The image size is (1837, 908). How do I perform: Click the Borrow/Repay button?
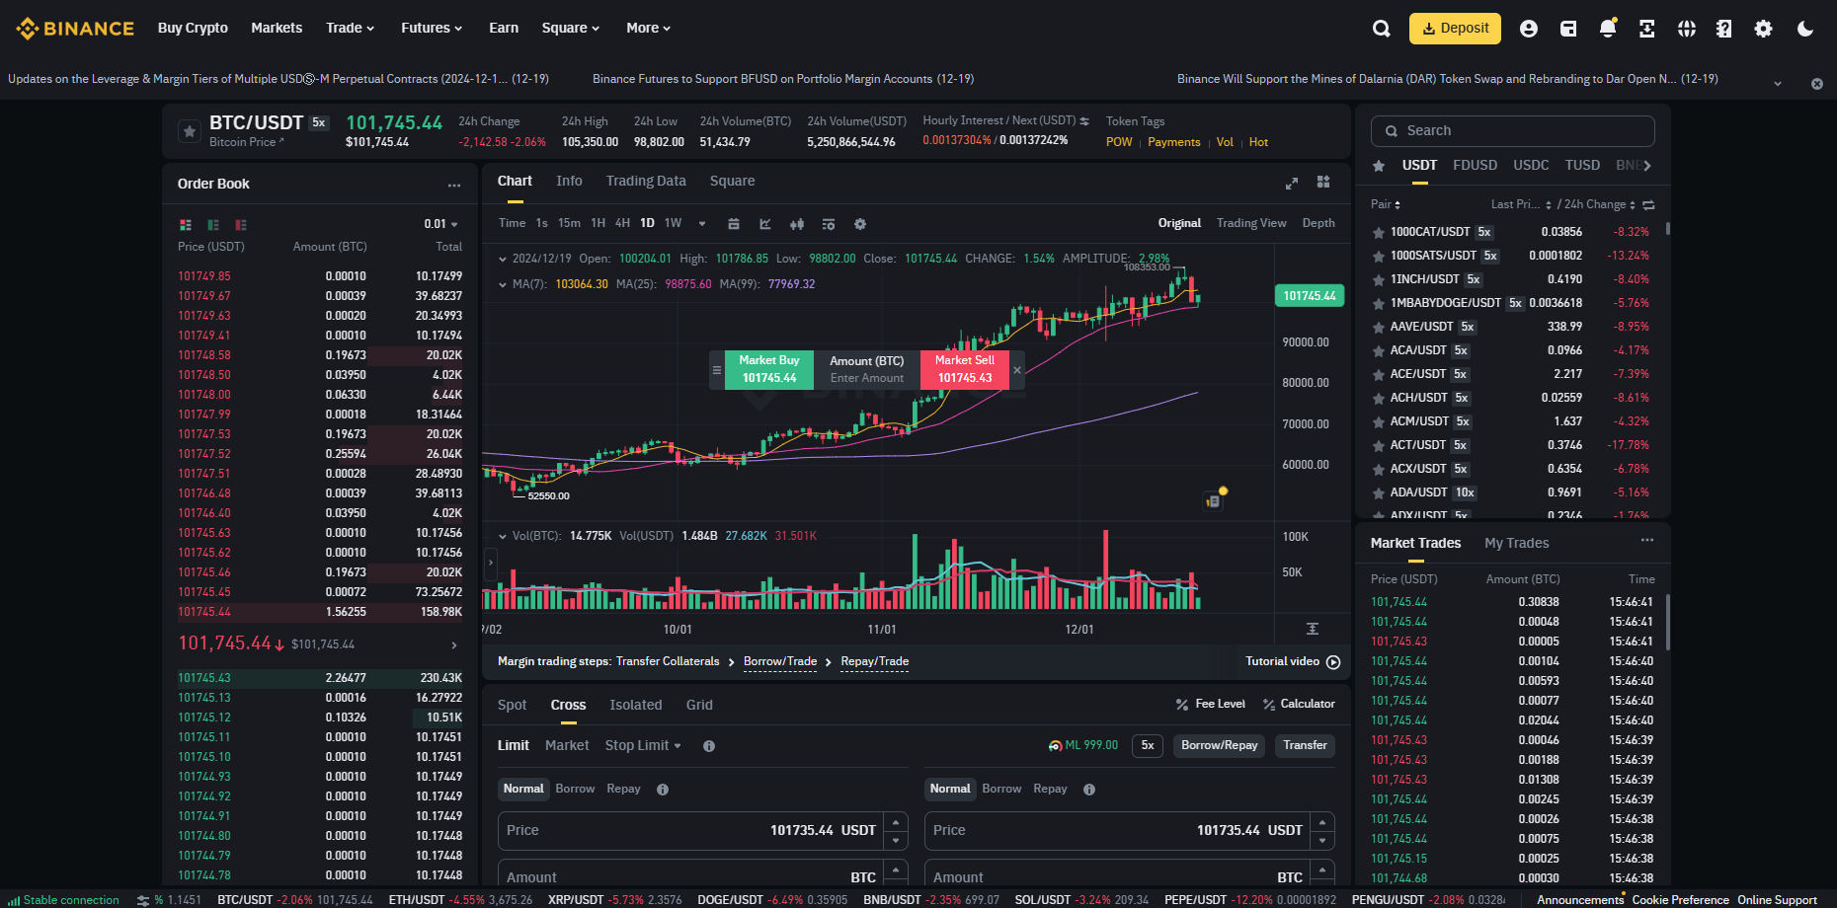(x=1220, y=745)
